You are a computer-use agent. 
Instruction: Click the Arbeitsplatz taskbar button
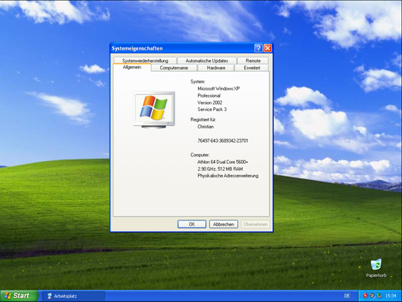click(73, 296)
